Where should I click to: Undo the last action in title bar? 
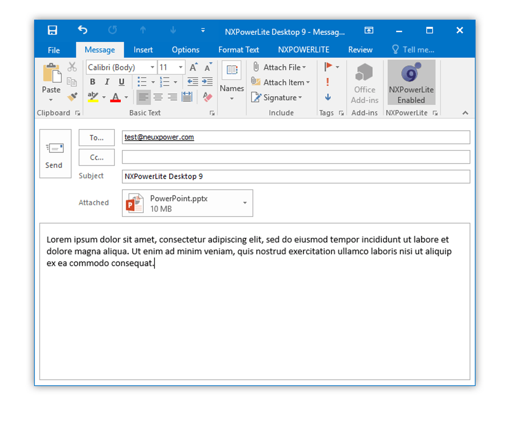tap(82, 30)
